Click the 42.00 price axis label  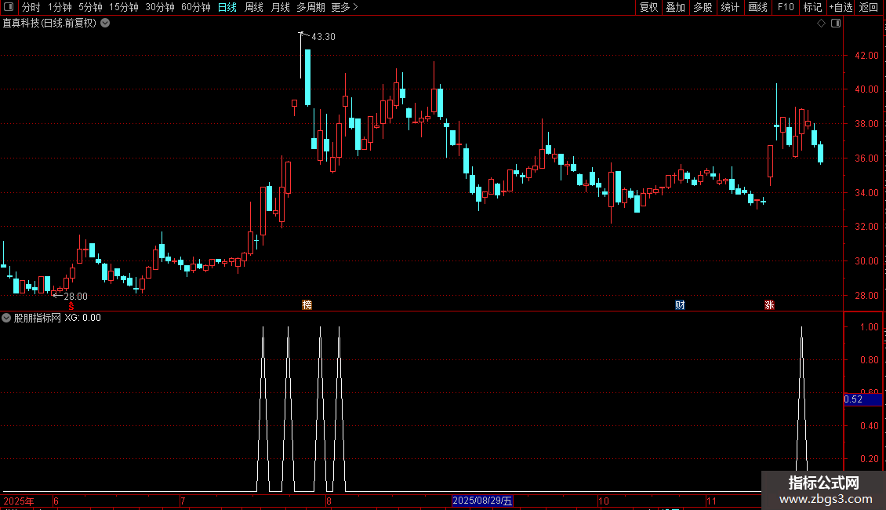tap(866, 56)
